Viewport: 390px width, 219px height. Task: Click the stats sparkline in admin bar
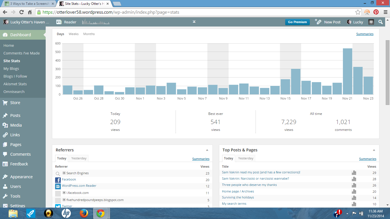click(96, 22)
